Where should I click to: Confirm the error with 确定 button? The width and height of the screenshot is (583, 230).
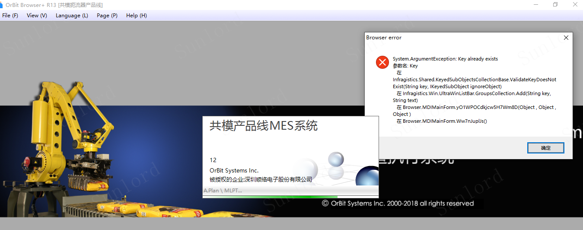point(545,148)
